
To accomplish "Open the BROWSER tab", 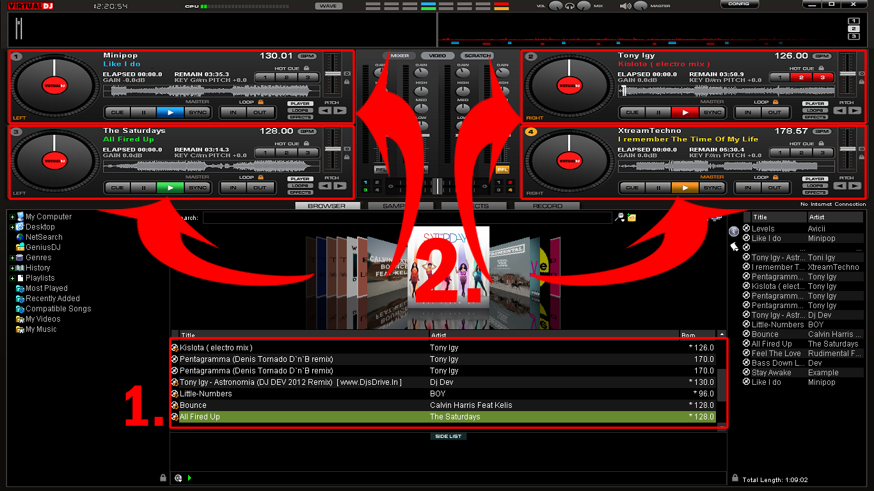I will [x=327, y=206].
